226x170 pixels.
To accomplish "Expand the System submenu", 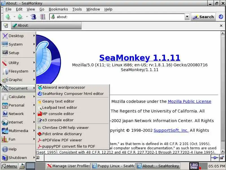I will click(x=18, y=44).
